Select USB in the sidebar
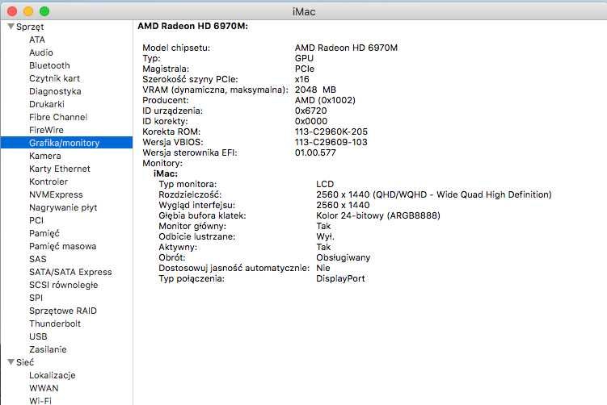The height and width of the screenshot is (405, 607). click(x=38, y=336)
